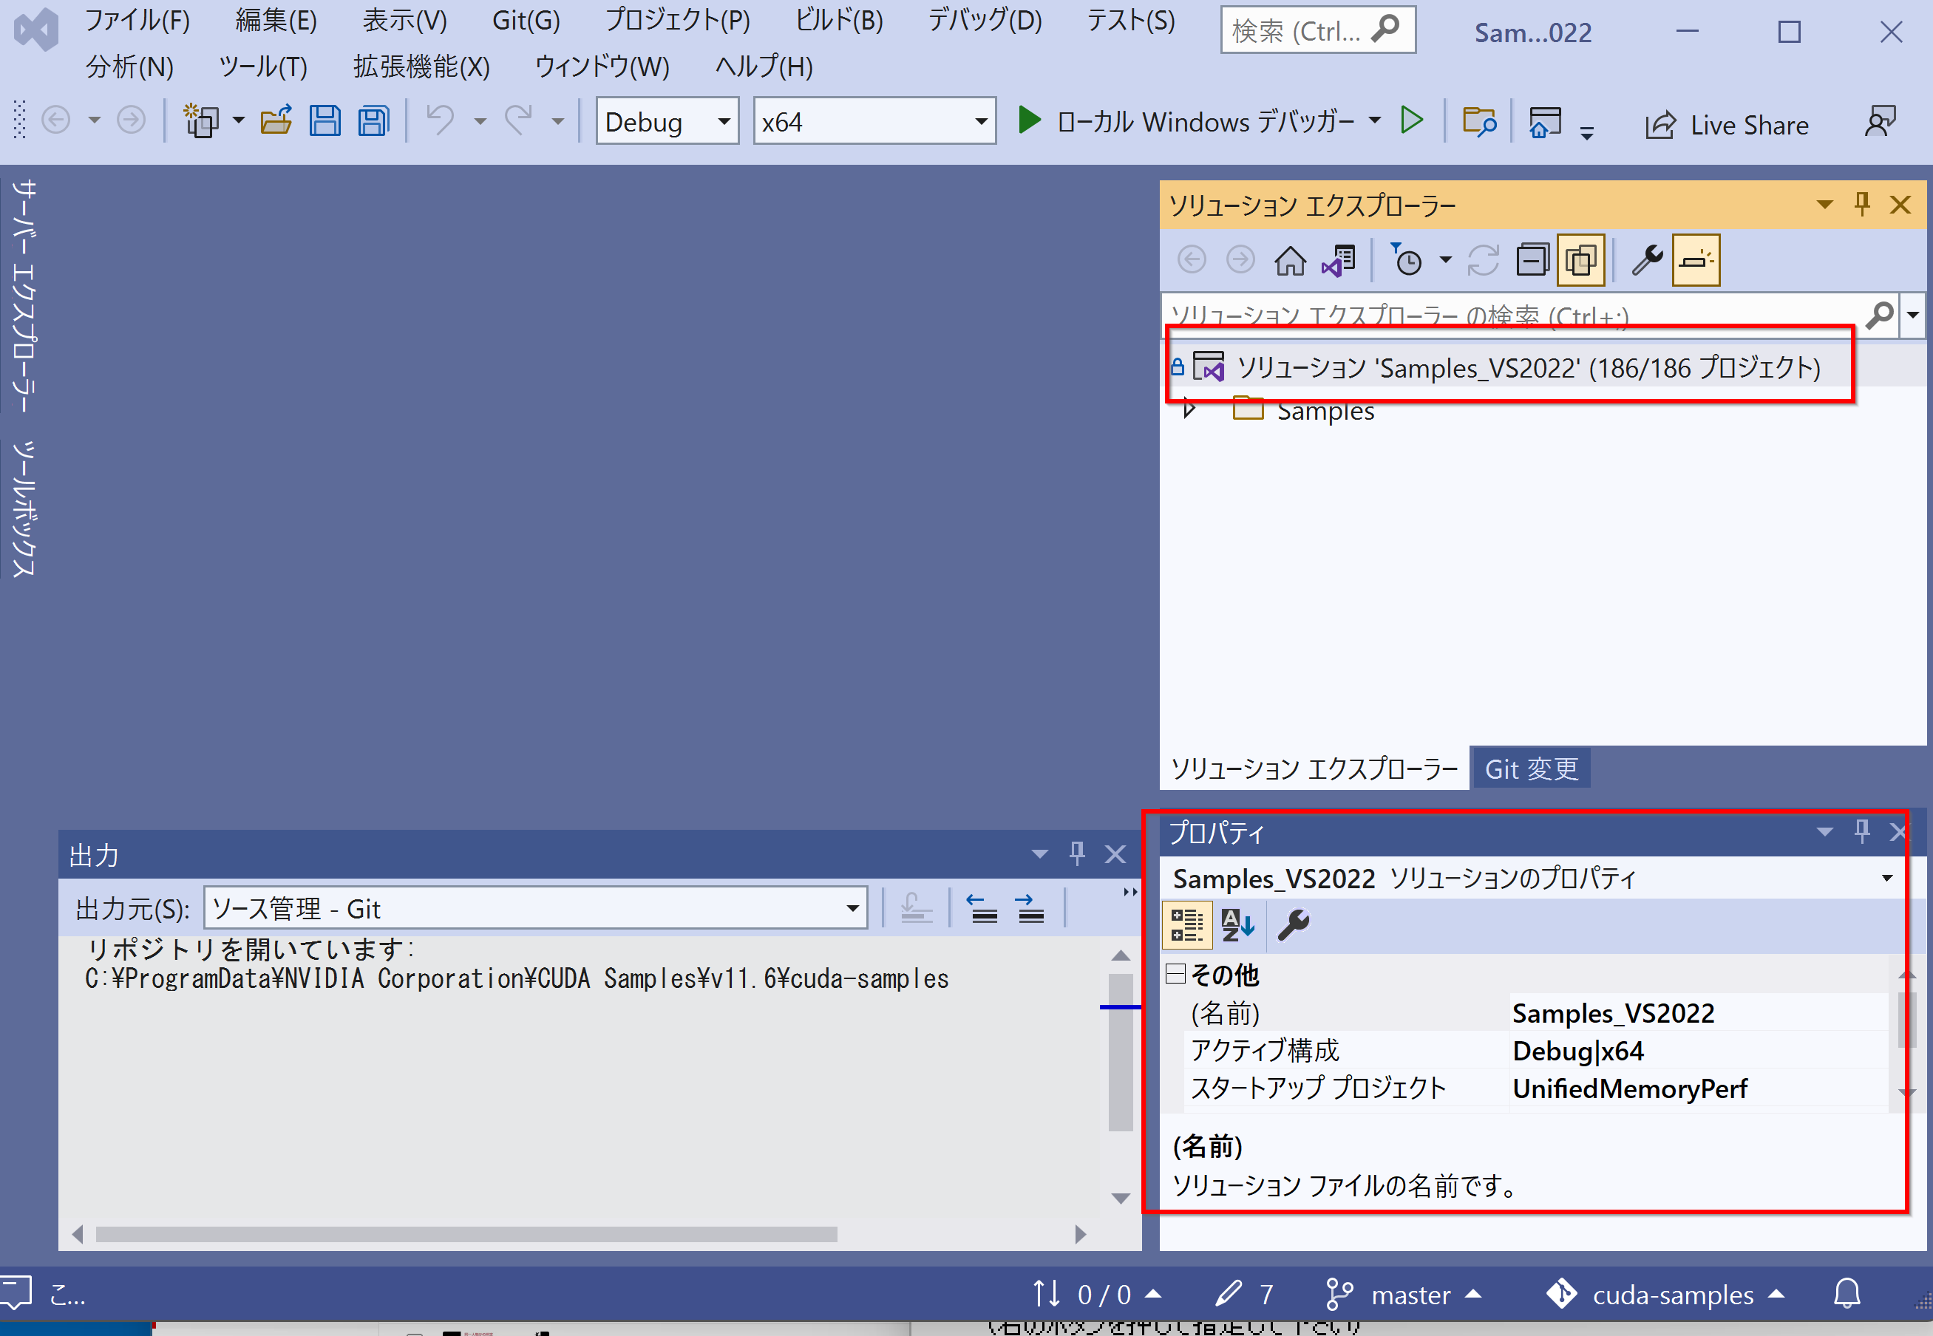1933x1336 pixels.
Task: Start without debugging using outlined play icon
Action: (1411, 120)
